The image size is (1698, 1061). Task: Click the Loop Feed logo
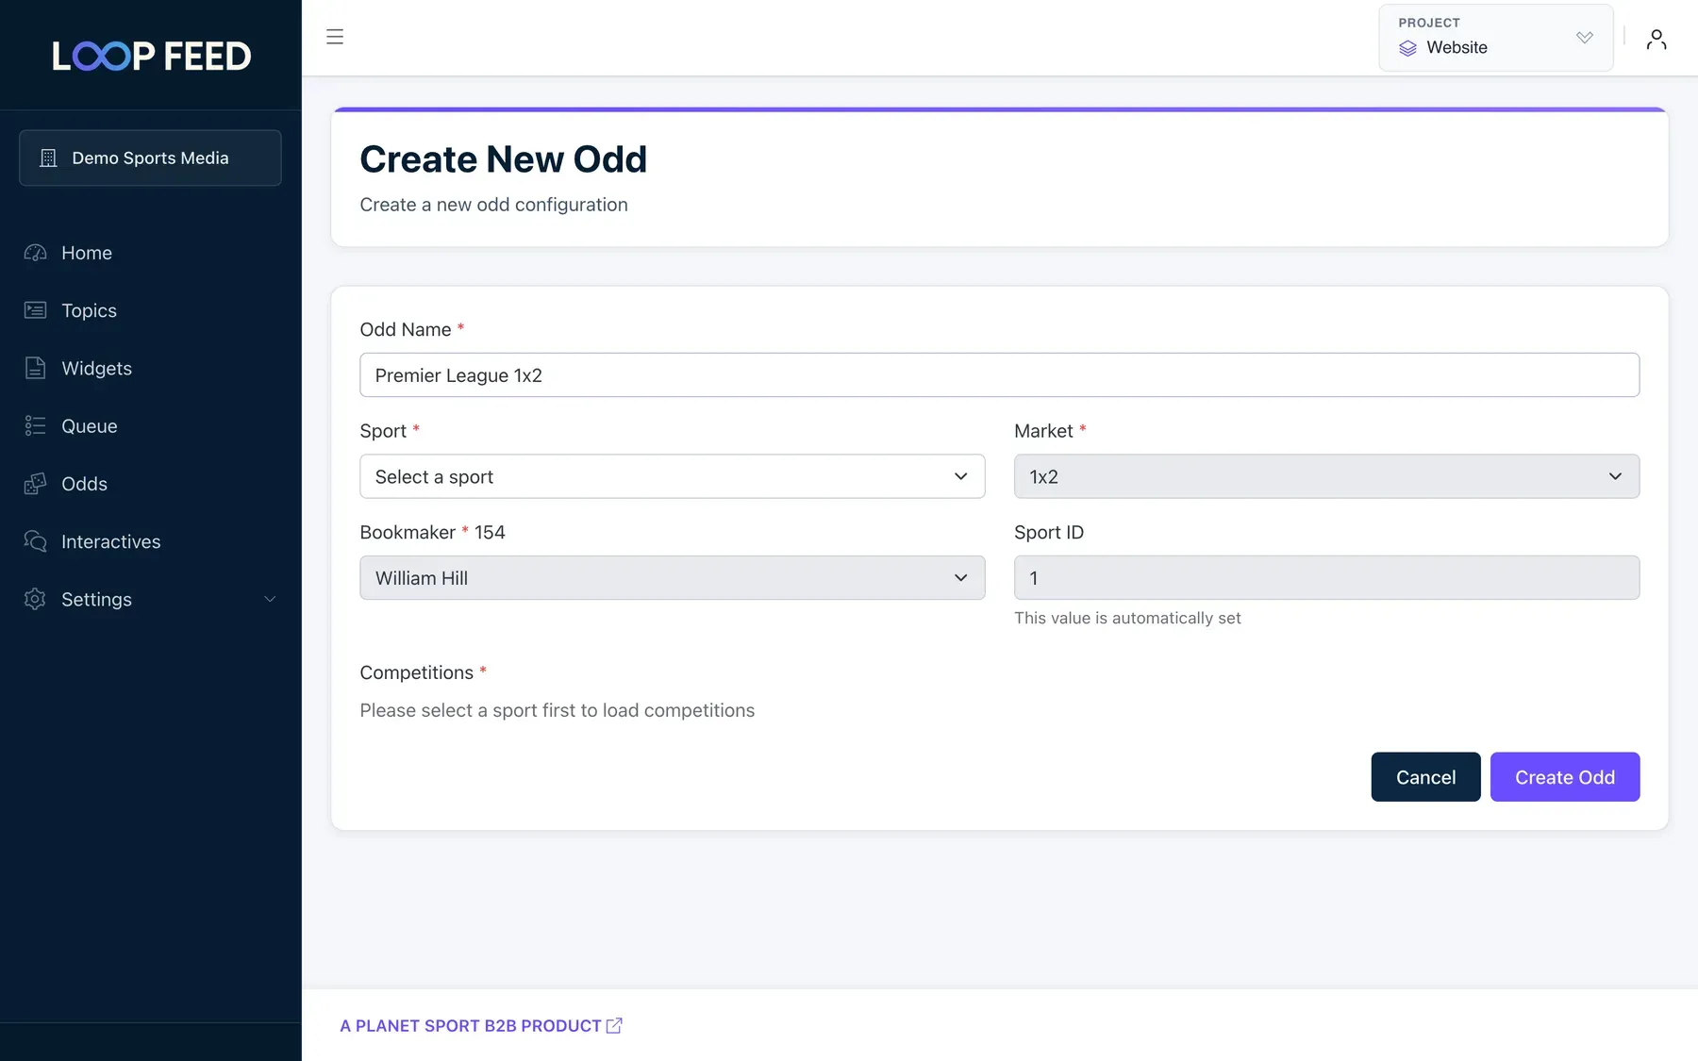[x=151, y=56]
